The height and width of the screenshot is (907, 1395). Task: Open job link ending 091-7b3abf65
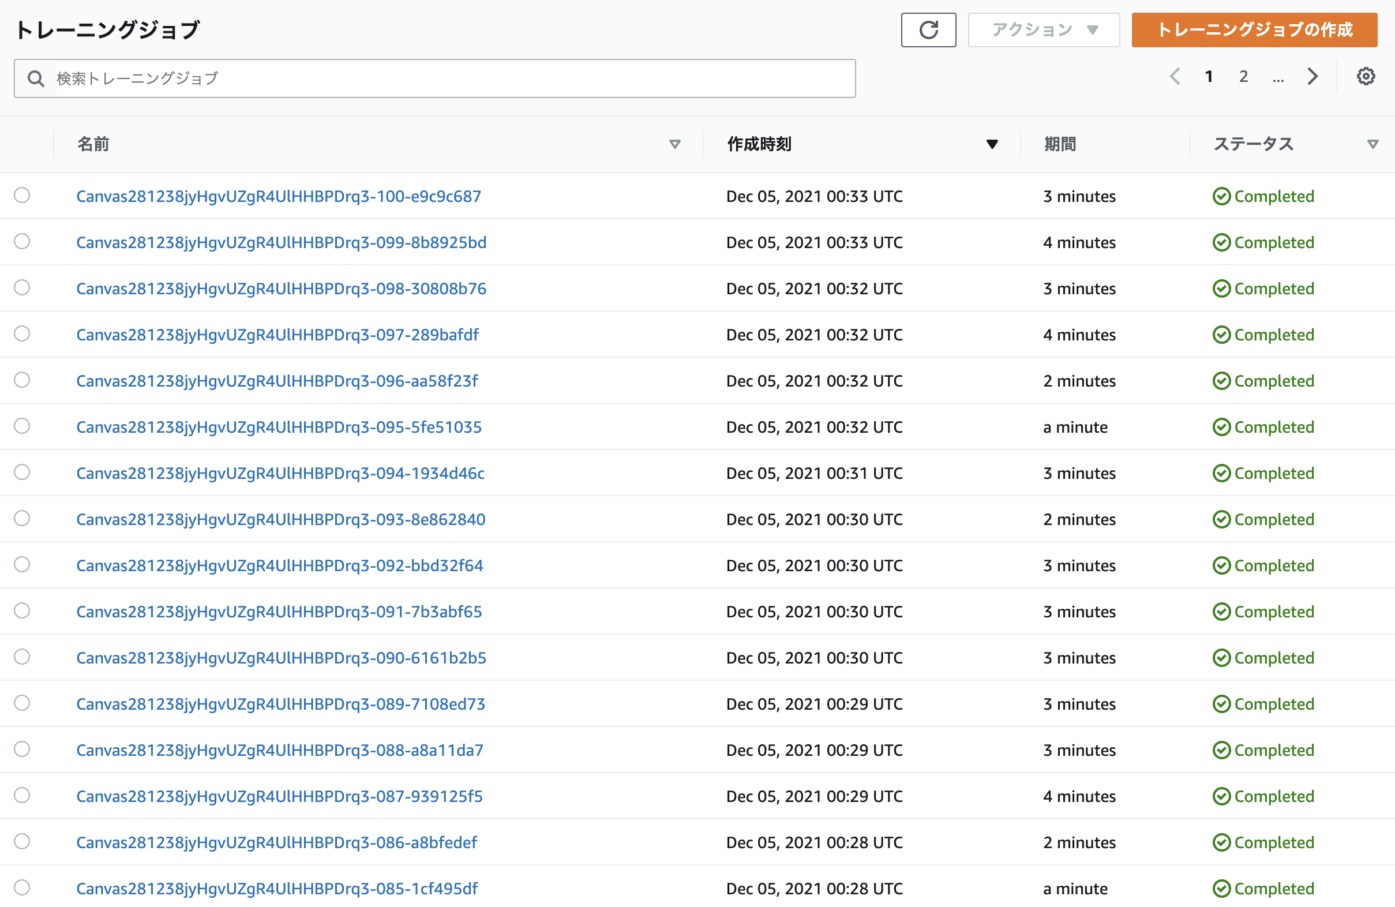[x=279, y=612]
